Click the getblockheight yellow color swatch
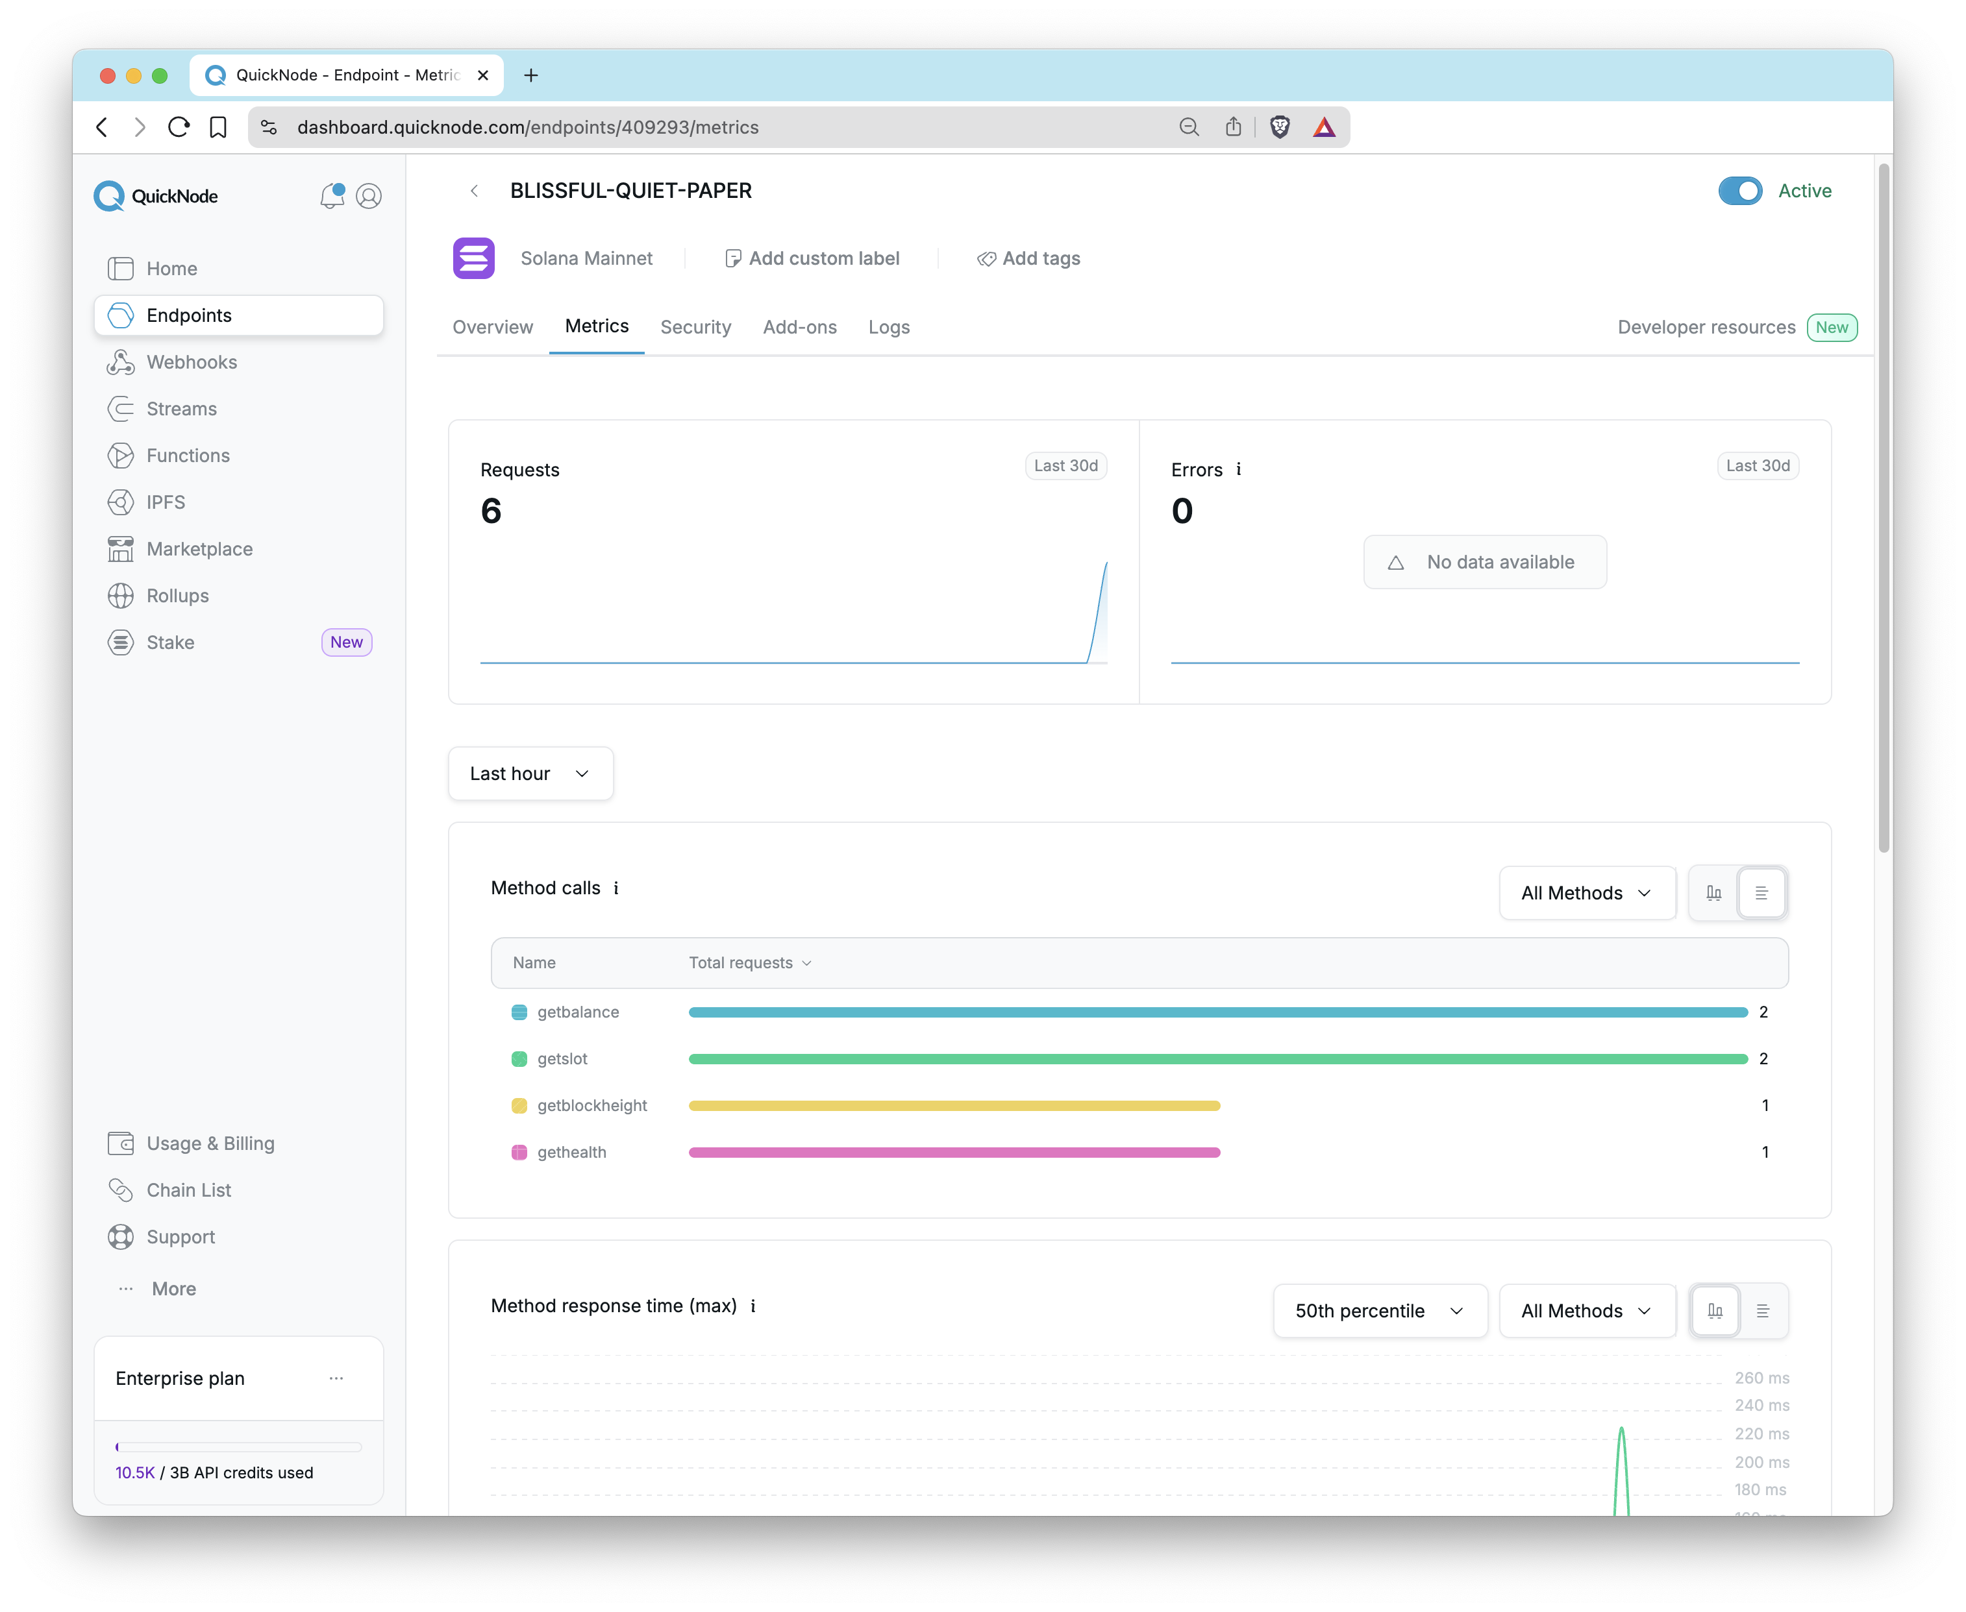The image size is (1966, 1612). tap(519, 1105)
